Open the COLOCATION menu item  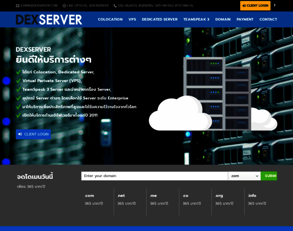(x=110, y=19)
